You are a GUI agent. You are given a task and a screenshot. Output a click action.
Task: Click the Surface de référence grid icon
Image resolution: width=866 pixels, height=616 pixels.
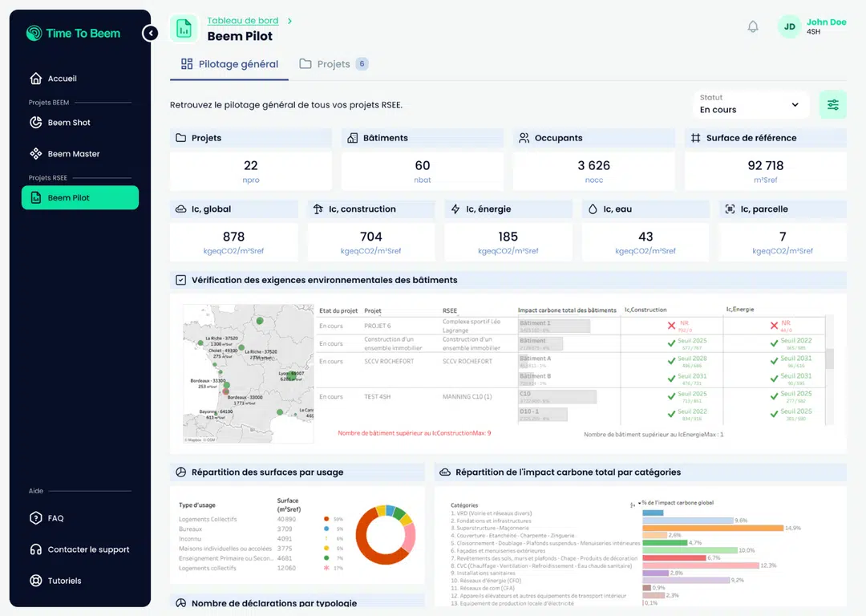(x=696, y=138)
